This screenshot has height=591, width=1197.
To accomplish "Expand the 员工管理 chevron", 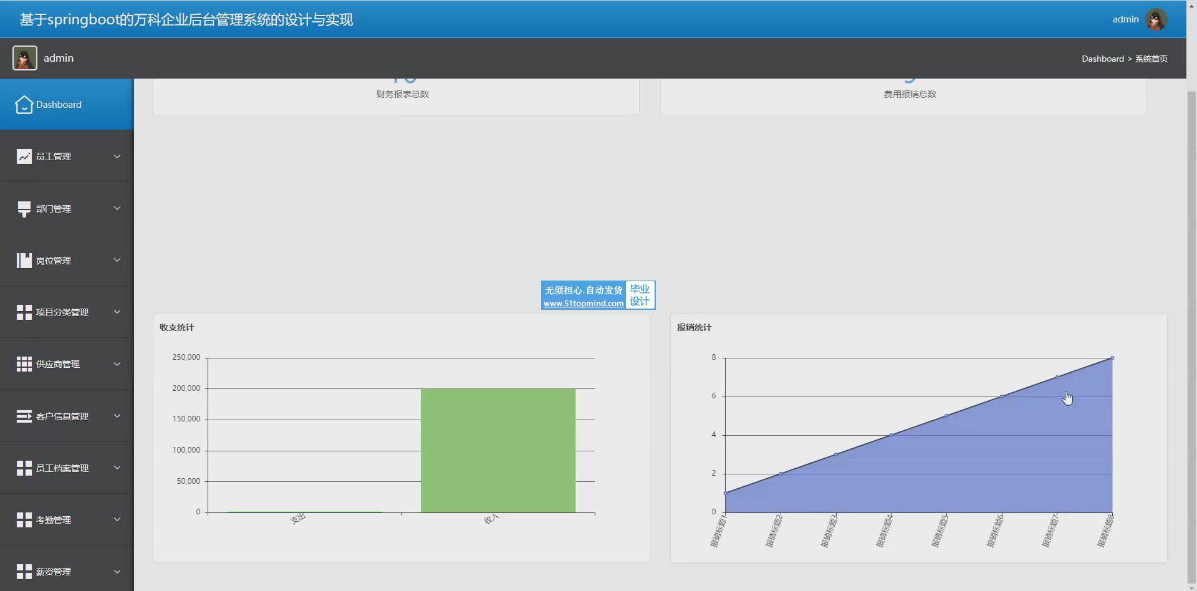I will pyautogui.click(x=117, y=156).
